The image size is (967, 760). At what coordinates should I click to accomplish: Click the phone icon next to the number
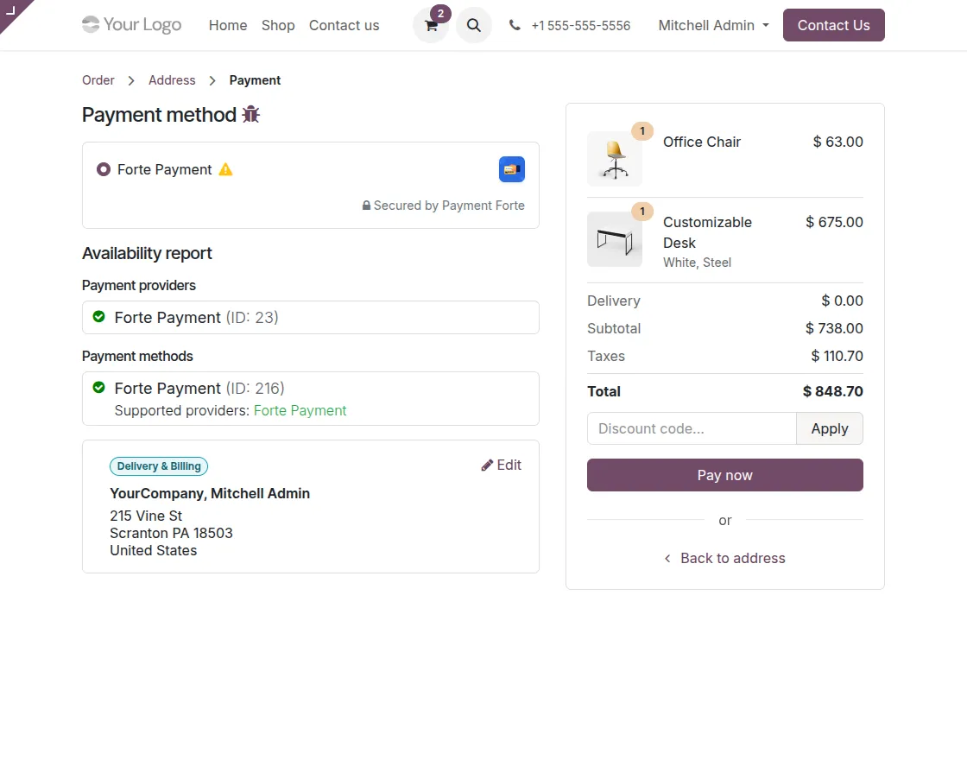(515, 25)
